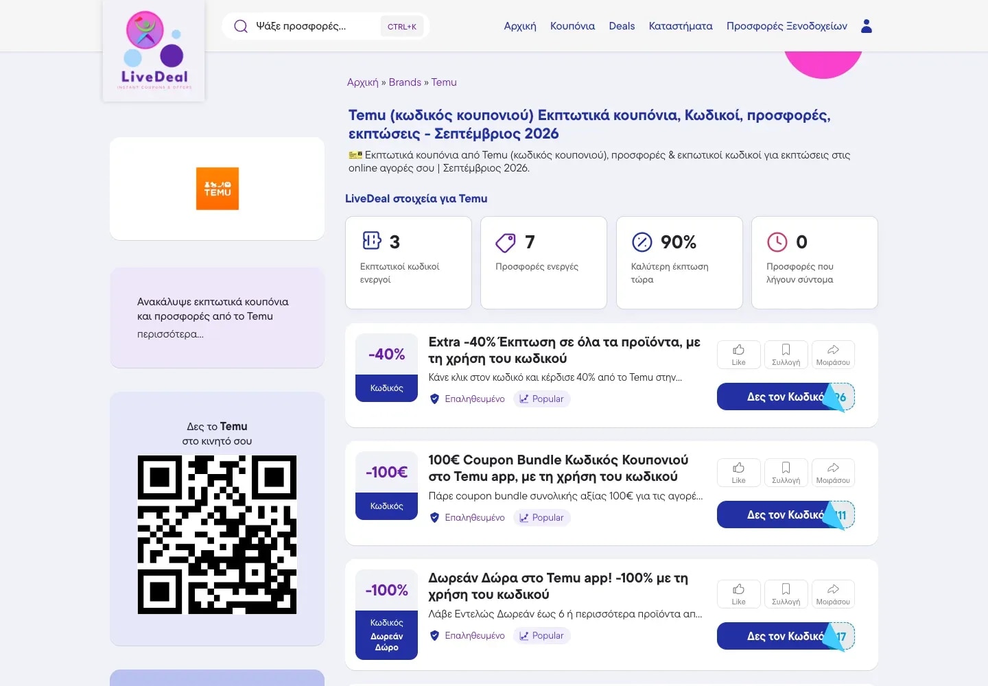Reveal the code for 100€ Coupon Bundle

[x=786, y=514]
